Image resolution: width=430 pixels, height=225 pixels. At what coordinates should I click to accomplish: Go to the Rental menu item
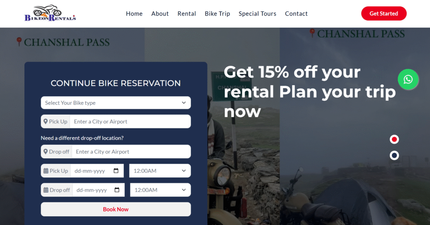pyautogui.click(x=186, y=13)
